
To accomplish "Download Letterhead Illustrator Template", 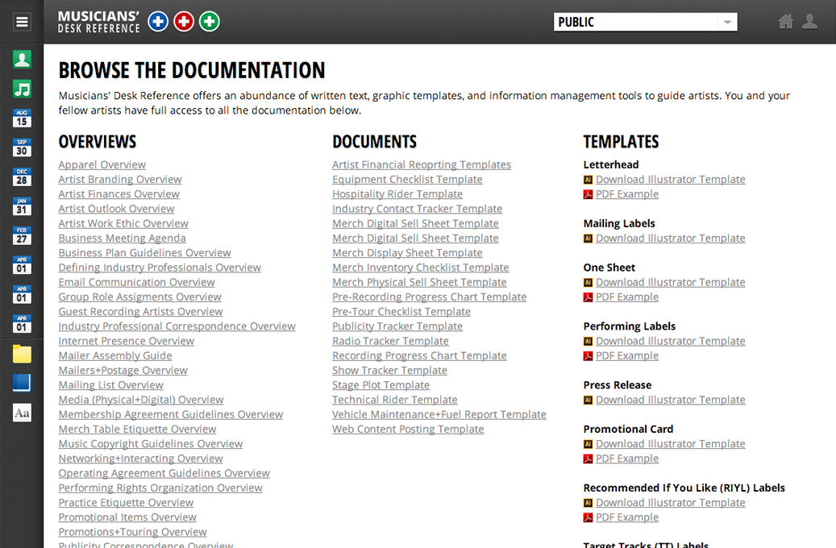I will [670, 180].
